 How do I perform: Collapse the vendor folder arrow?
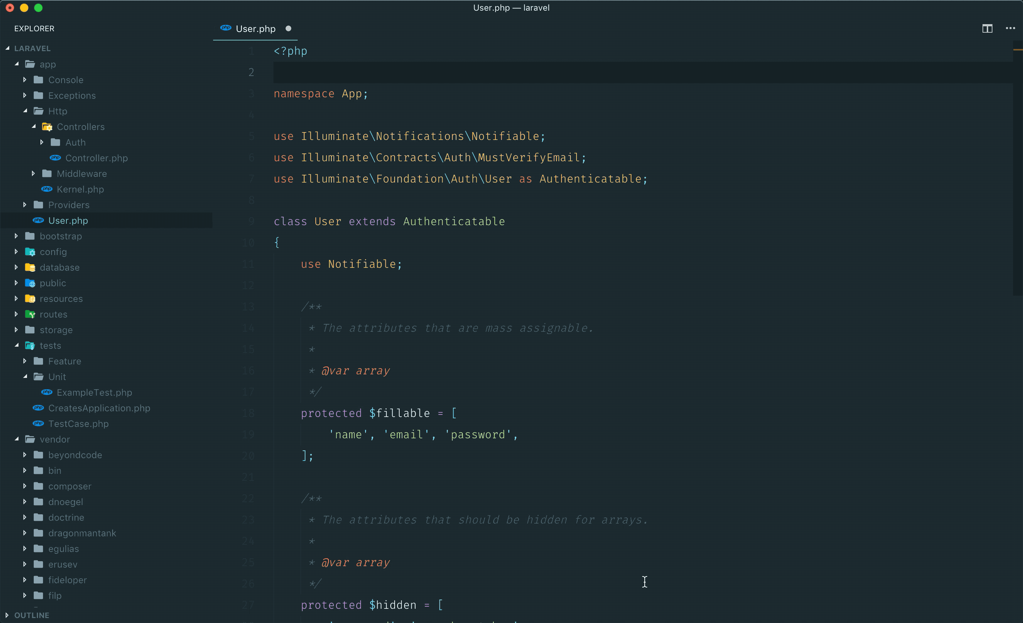pos(17,439)
